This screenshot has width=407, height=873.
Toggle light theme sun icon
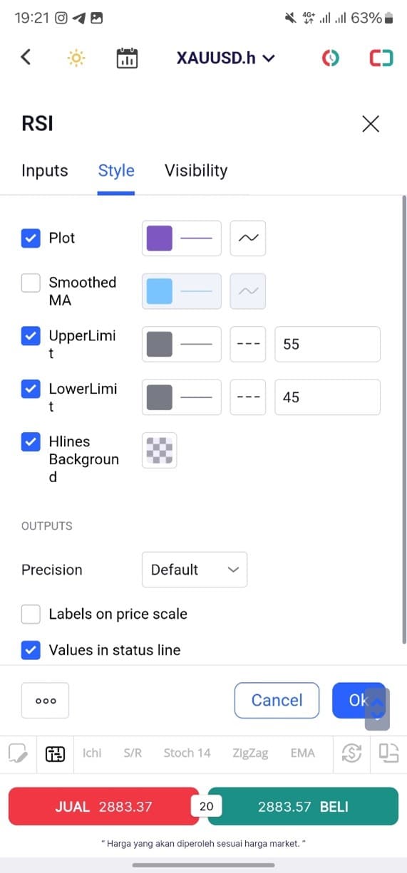(x=76, y=58)
